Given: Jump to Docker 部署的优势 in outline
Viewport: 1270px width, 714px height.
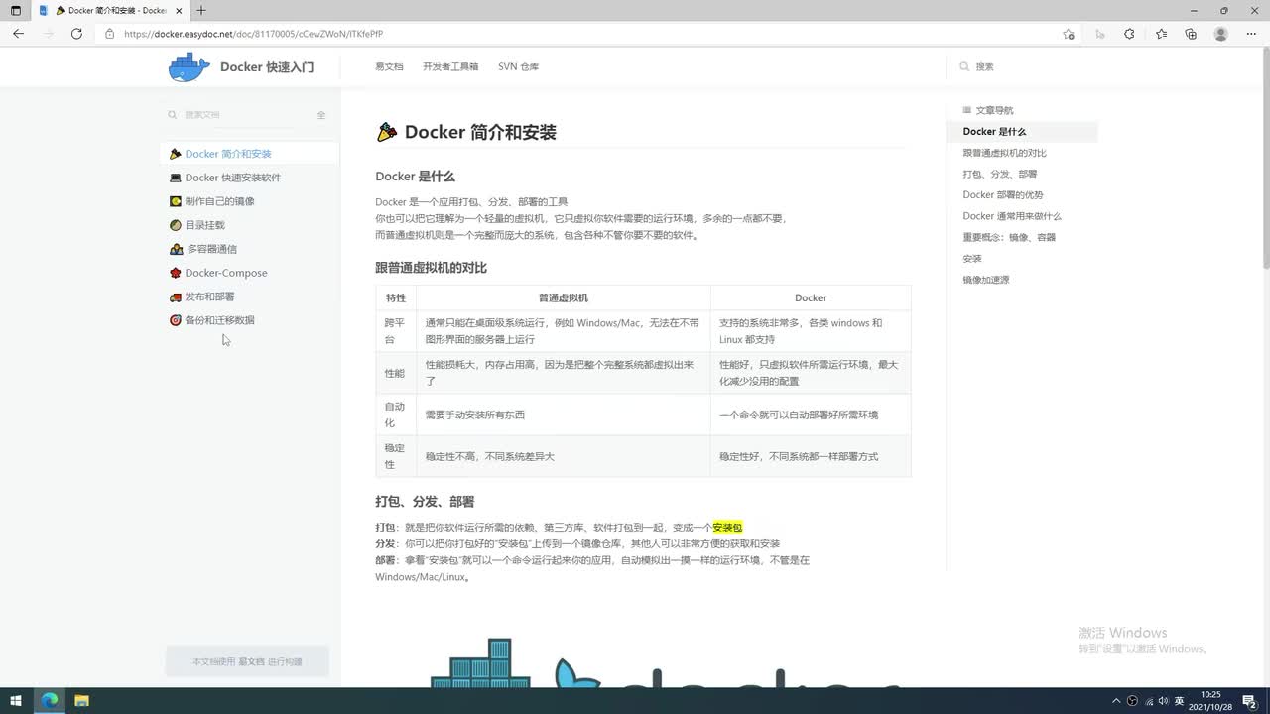Looking at the screenshot, I should point(1002,195).
